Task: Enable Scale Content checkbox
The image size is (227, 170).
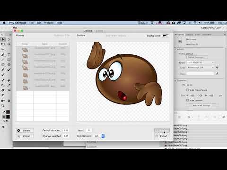Action: (187, 100)
